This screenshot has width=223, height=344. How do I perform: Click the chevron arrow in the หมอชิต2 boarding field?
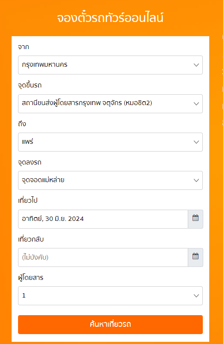196,104
